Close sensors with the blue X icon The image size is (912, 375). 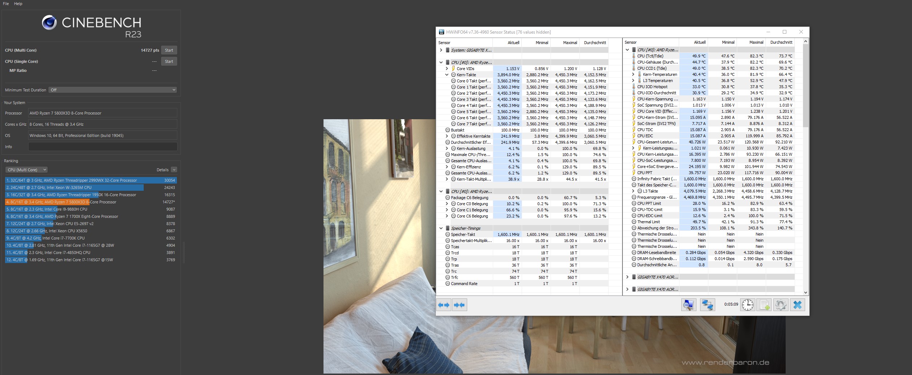(797, 305)
